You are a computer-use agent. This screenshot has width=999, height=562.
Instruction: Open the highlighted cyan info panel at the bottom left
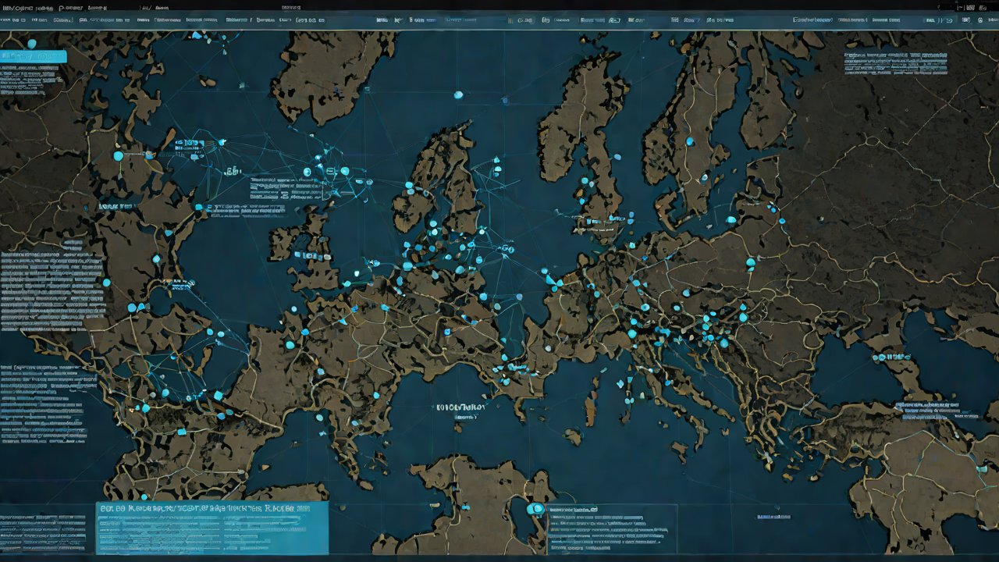pyautogui.click(x=212, y=528)
